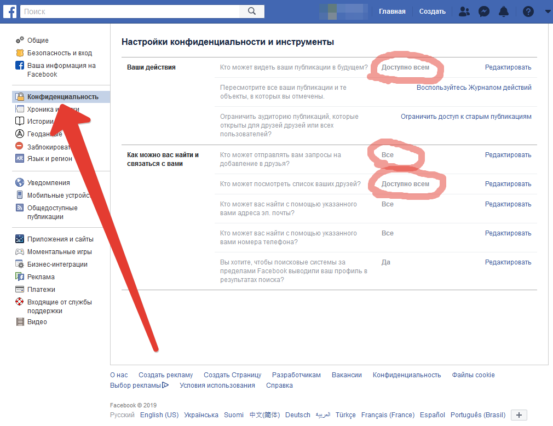This screenshot has height=426, width=553.
Task: Click the Уведомления globe icon
Action: (20, 182)
